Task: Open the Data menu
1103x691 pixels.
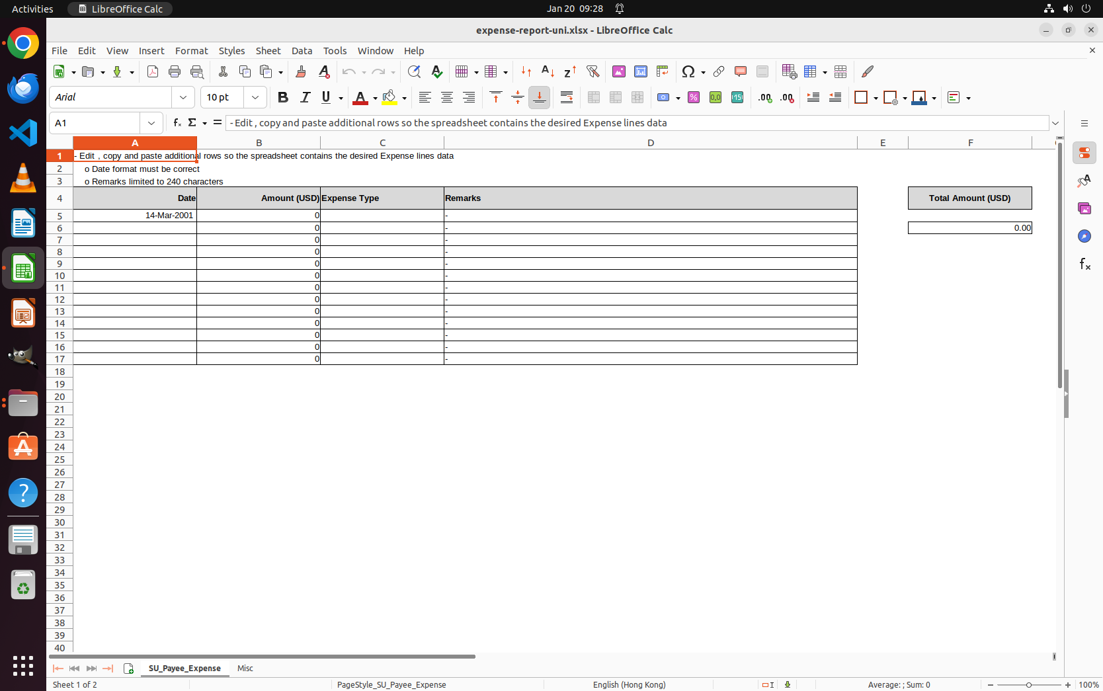Action: pyautogui.click(x=302, y=51)
